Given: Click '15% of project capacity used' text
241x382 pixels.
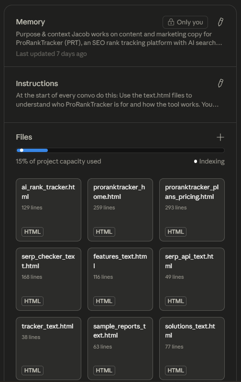Looking at the screenshot, I should pyautogui.click(x=58, y=161).
